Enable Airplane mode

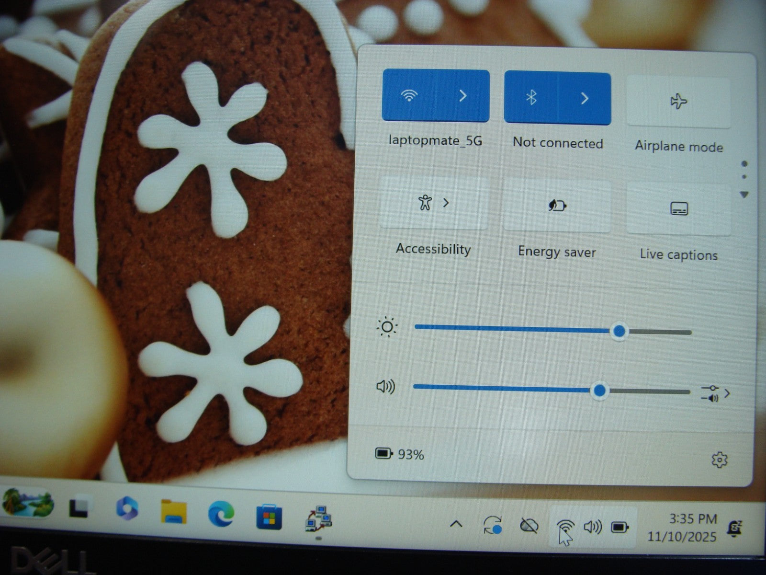[x=678, y=102]
